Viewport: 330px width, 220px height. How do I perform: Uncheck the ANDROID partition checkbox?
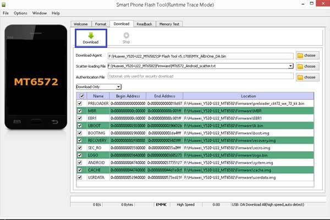pyautogui.click(x=80, y=163)
